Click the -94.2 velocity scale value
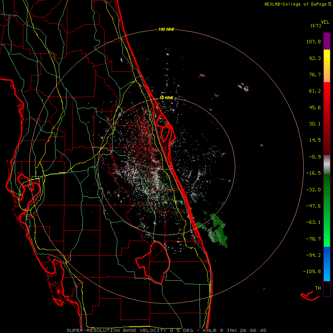The width and height of the screenshot is (333, 333). [313, 255]
